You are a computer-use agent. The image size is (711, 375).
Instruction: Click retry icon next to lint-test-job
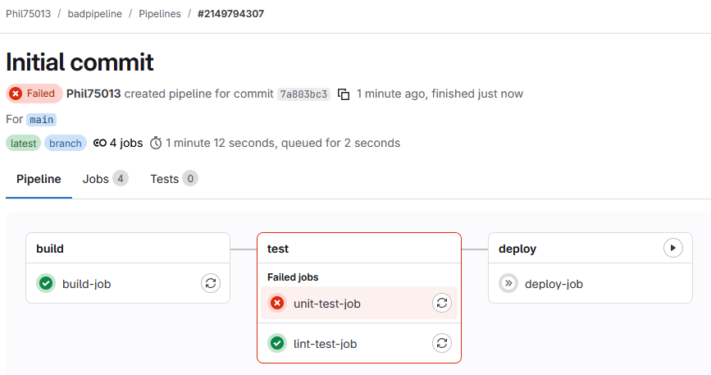(442, 344)
